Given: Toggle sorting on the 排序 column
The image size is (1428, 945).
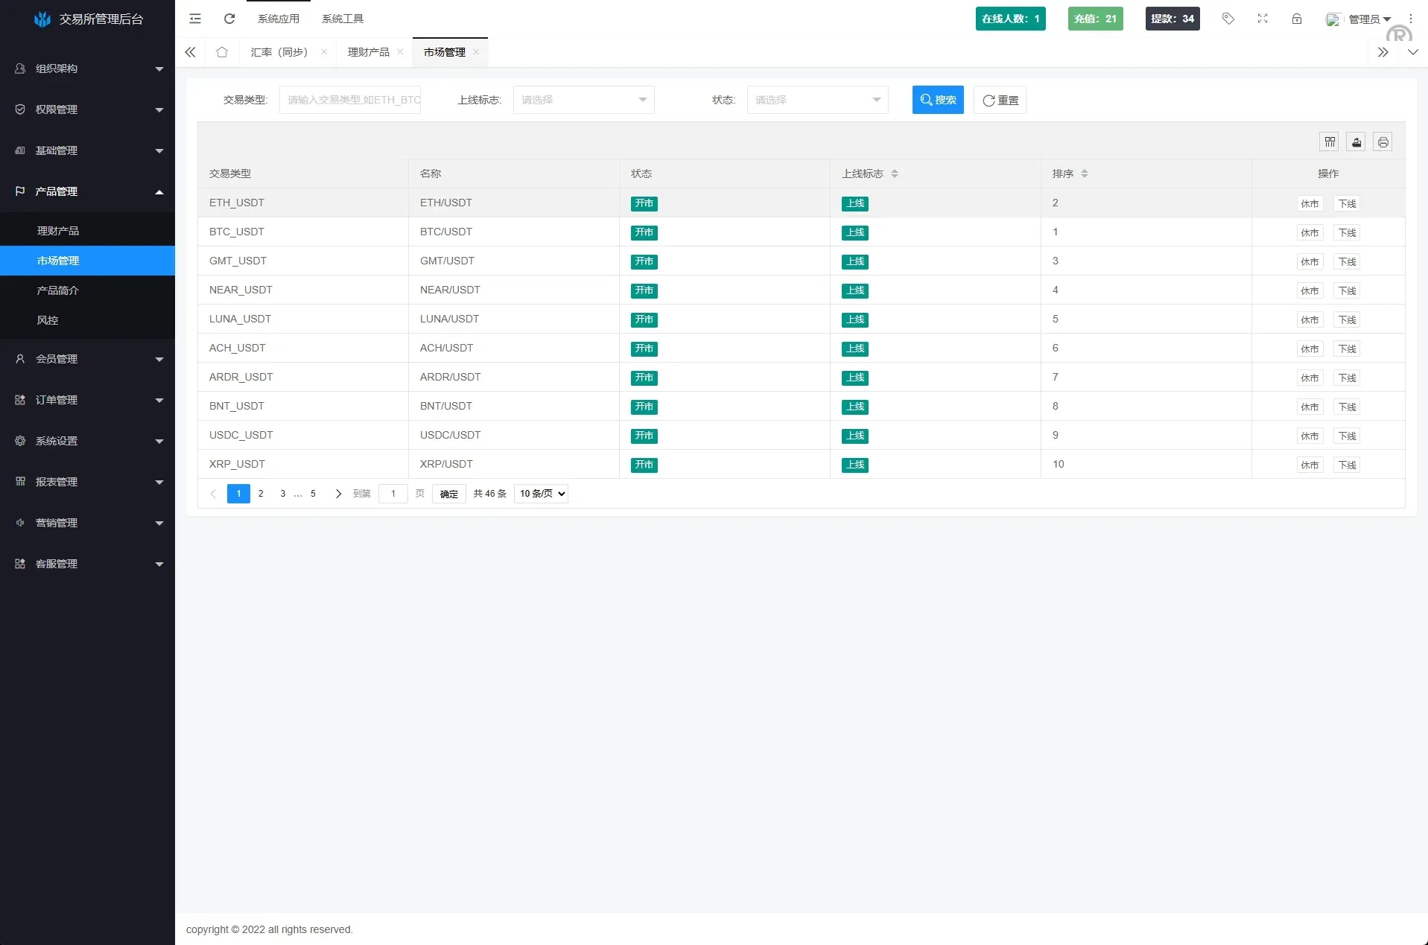Looking at the screenshot, I should (x=1084, y=174).
